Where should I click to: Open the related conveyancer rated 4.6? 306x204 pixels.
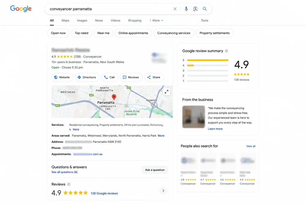click(228, 169)
